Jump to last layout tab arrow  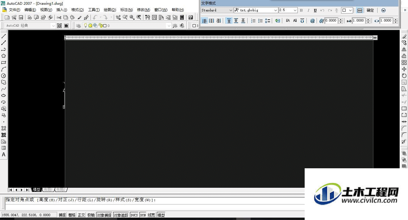point(27,190)
